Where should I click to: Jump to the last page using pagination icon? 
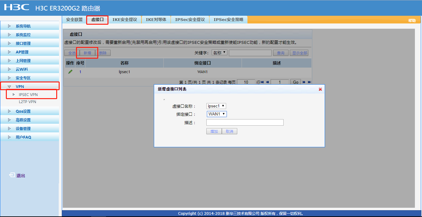(309, 82)
